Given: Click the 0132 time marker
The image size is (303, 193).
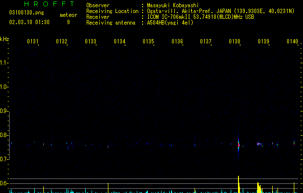Looking at the screenshot, I should click(x=62, y=41).
